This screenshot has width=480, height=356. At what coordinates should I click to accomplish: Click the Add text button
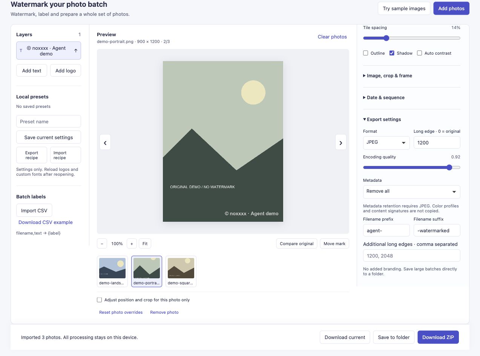(32, 71)
